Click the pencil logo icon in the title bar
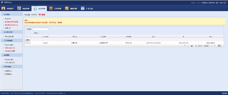Viewport: 228px width, 95px height. tap(2, 3)
